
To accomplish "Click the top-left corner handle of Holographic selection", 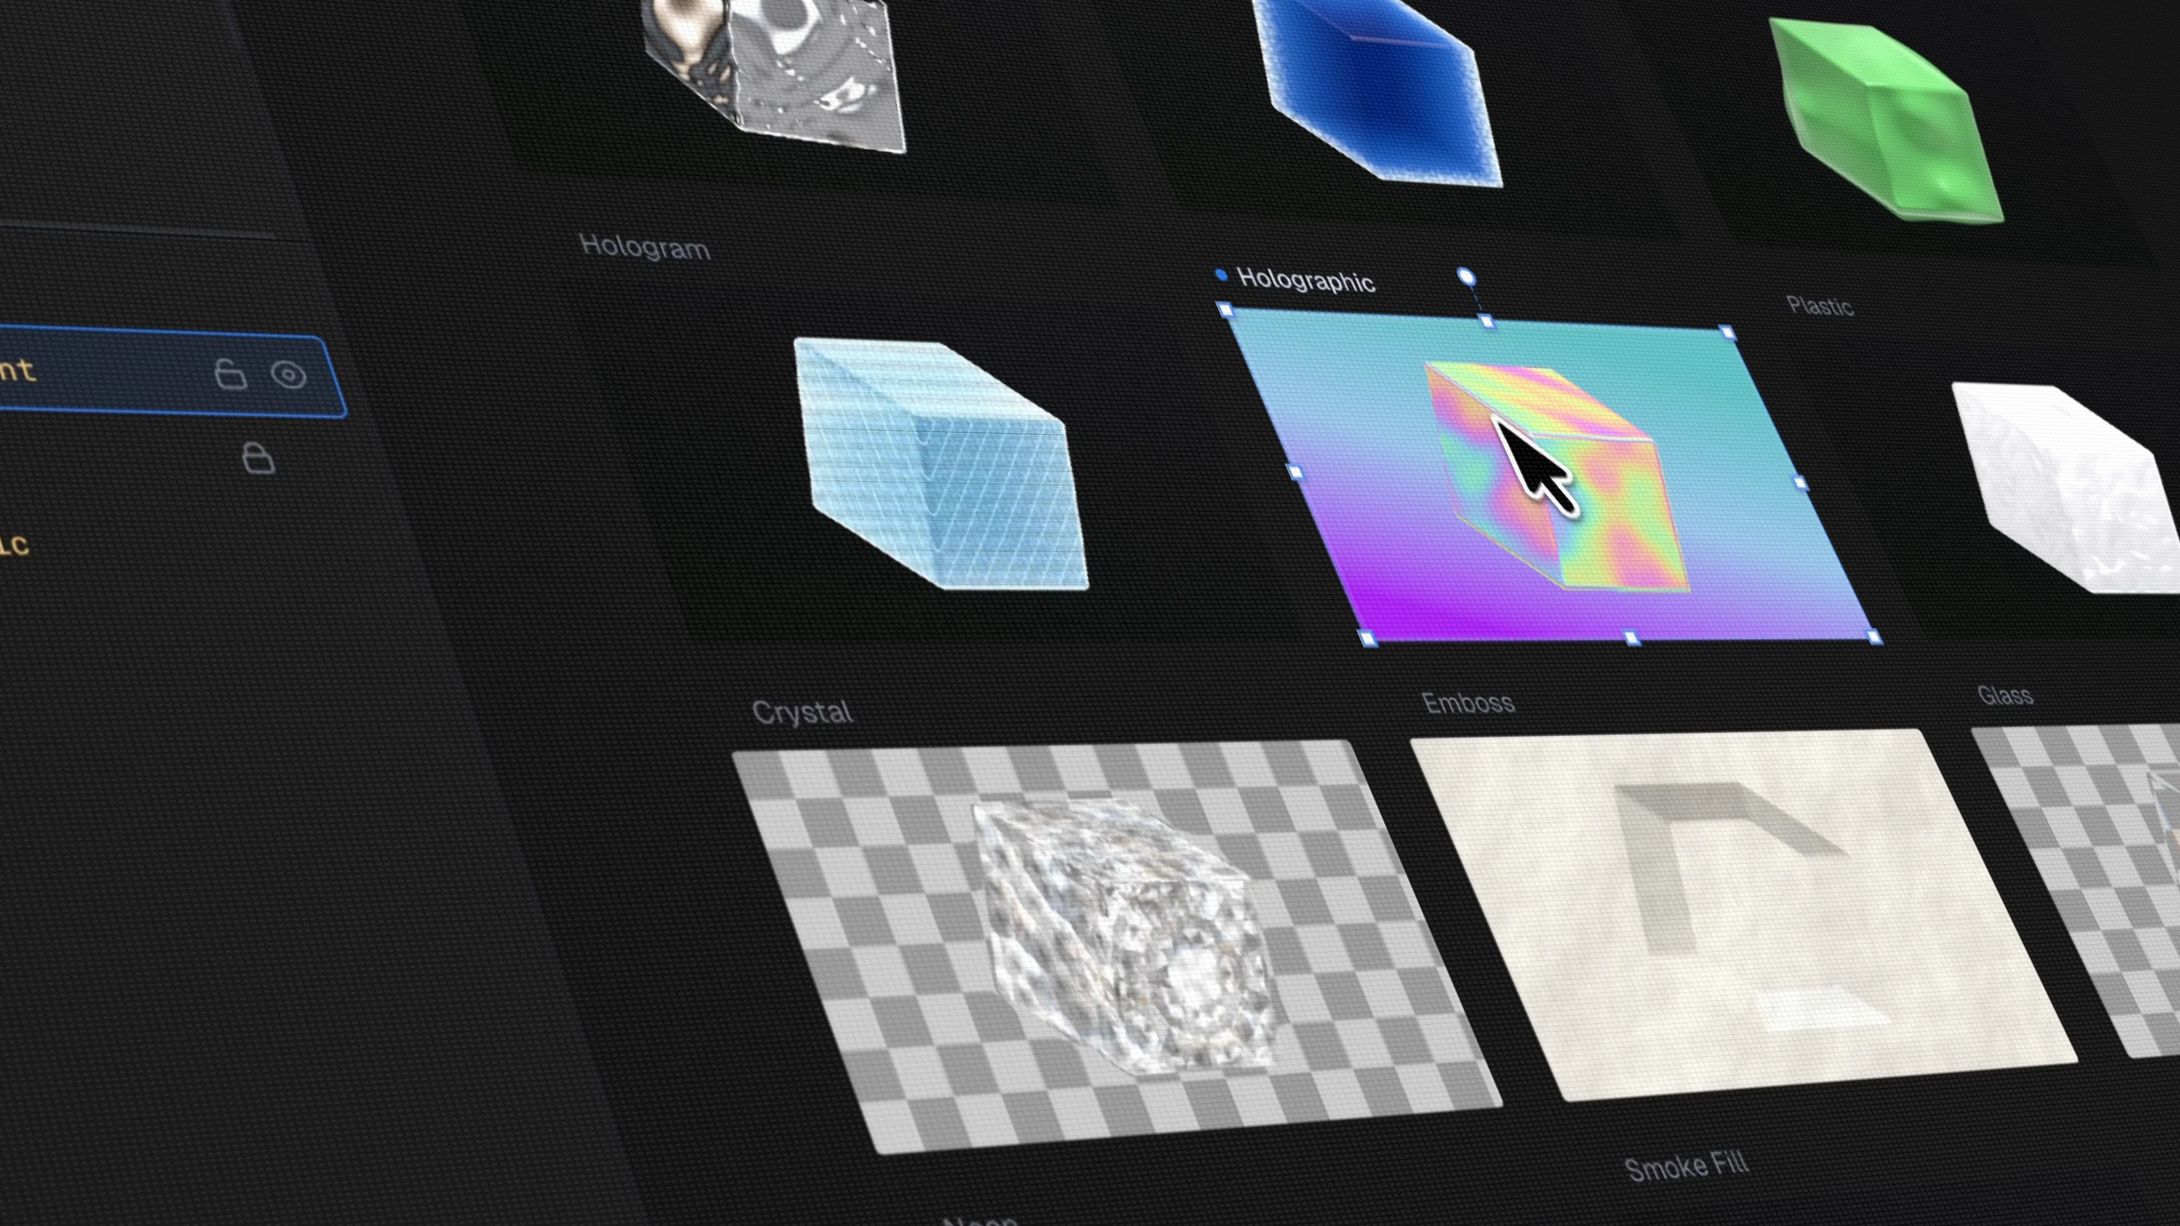I will (x=1226, y=310).
